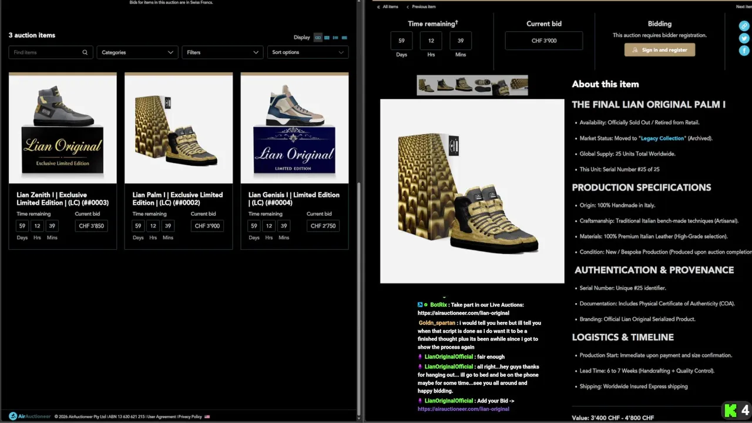This screenshot has width=752, height=423.
Task: Click the copy link share icon
Action: point(744,26)
